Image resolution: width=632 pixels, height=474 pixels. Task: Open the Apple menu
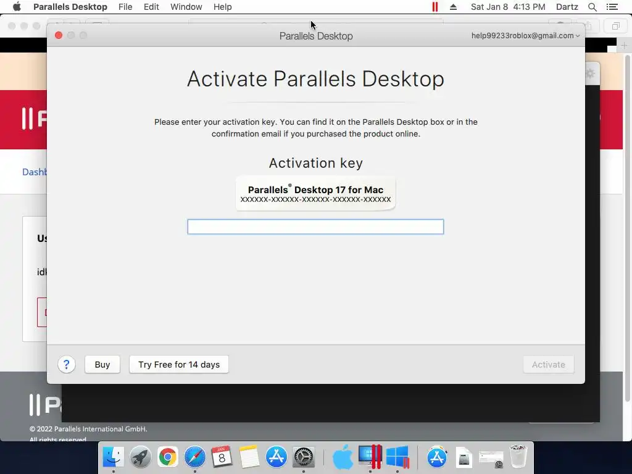17,7
